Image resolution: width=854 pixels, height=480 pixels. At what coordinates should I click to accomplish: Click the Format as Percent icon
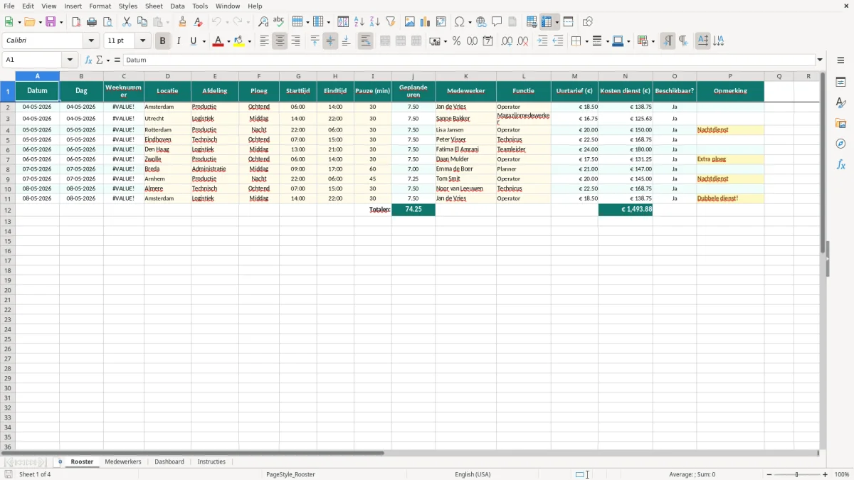click(457, 41)
